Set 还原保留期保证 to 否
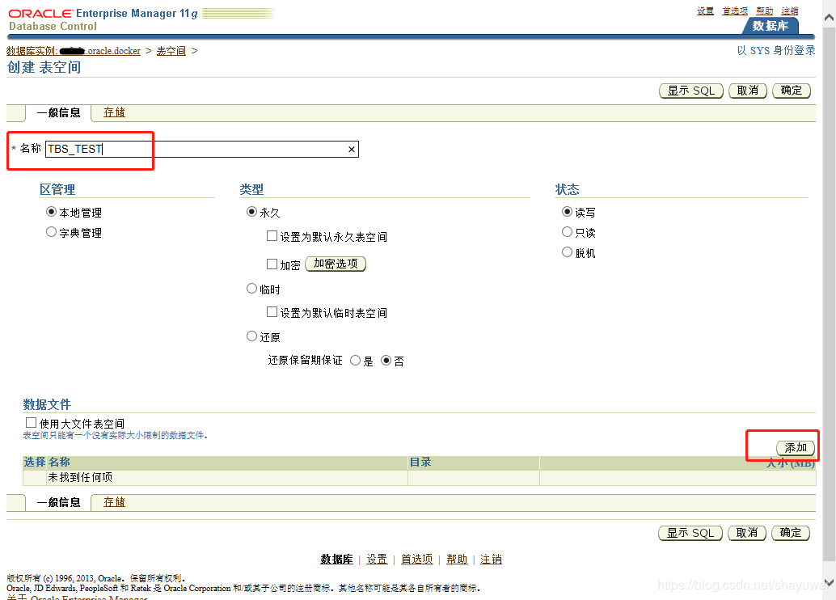Image resolution: width=836 pixels, height=600 pixels. click(x=386, y=361)
